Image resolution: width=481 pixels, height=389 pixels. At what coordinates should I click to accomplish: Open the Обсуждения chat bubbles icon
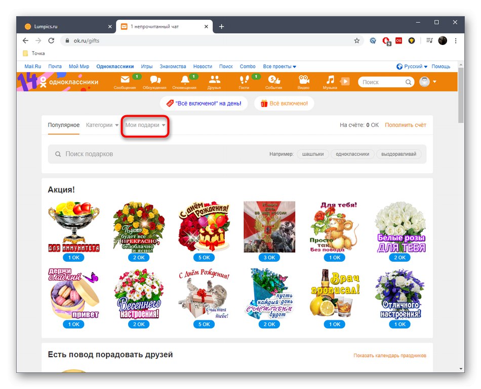tap(155, 80)
